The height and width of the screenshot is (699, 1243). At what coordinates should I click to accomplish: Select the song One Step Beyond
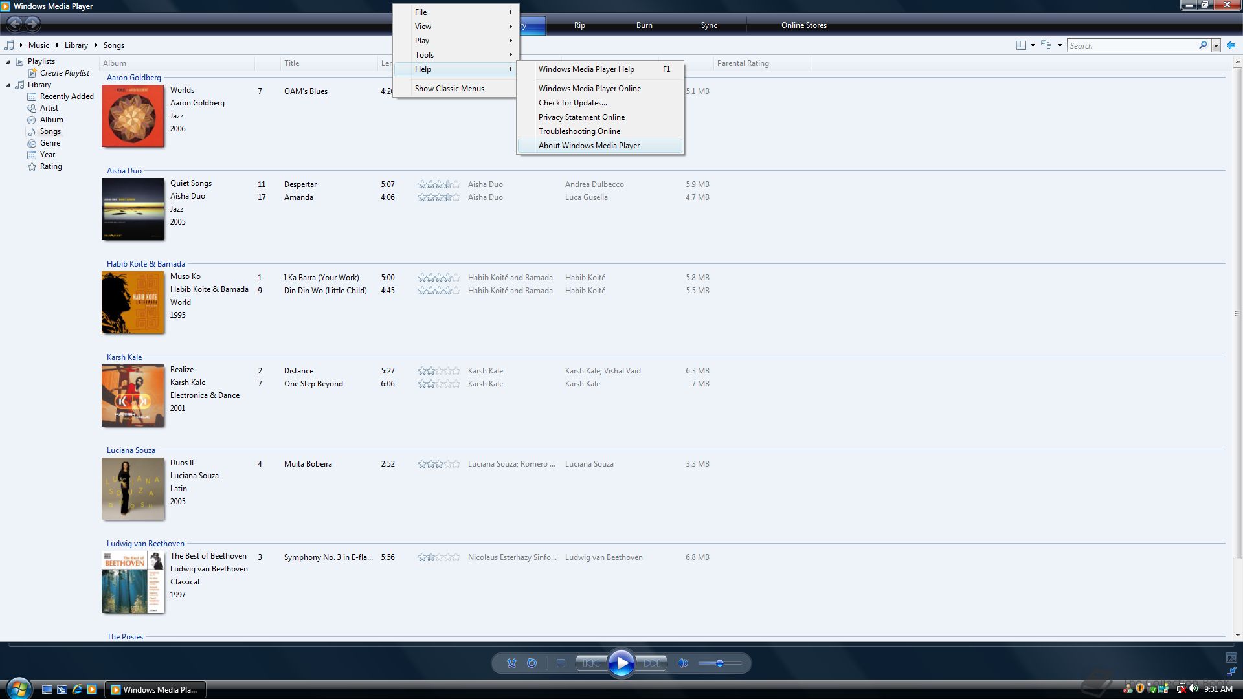click(x=313, y=384)
